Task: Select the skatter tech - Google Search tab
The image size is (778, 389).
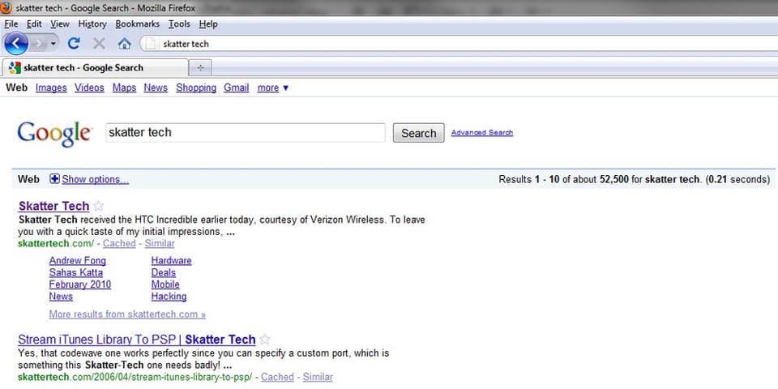Action: click(96, 68)
